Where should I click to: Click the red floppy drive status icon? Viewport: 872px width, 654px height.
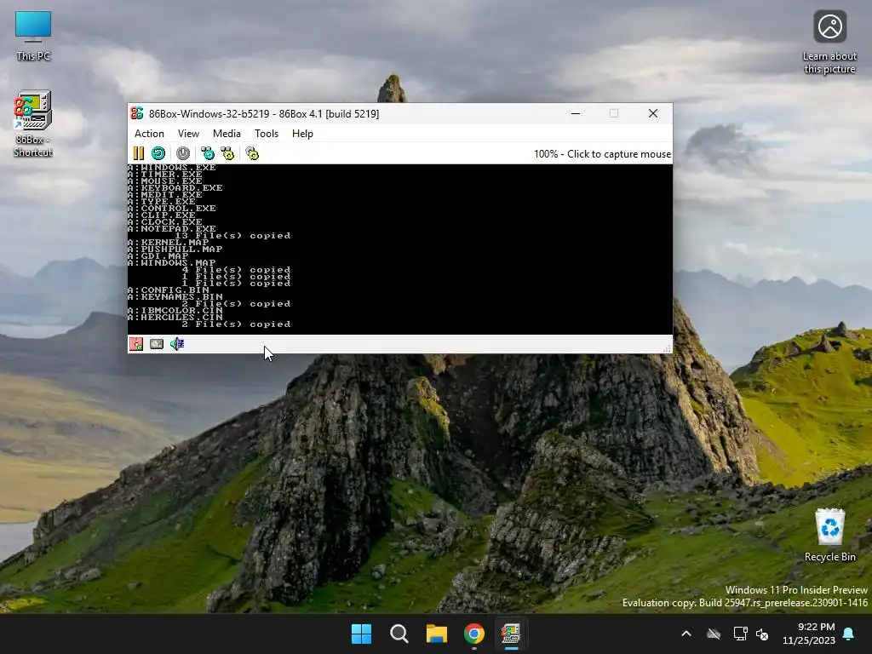click(136, 344)
